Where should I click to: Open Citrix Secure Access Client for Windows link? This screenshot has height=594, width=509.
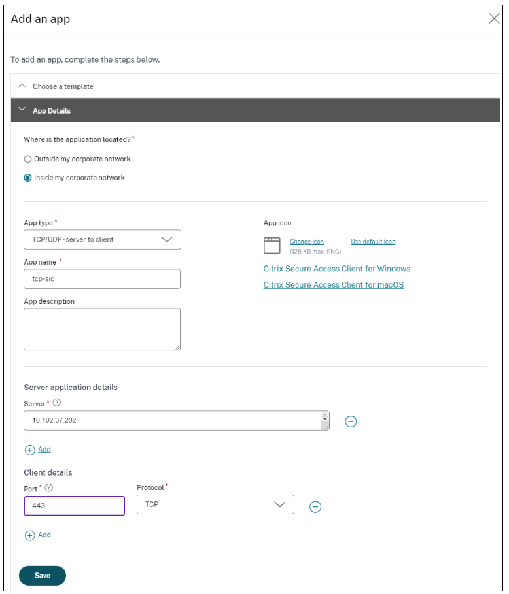pyautogui.click(x=337, y=269)
